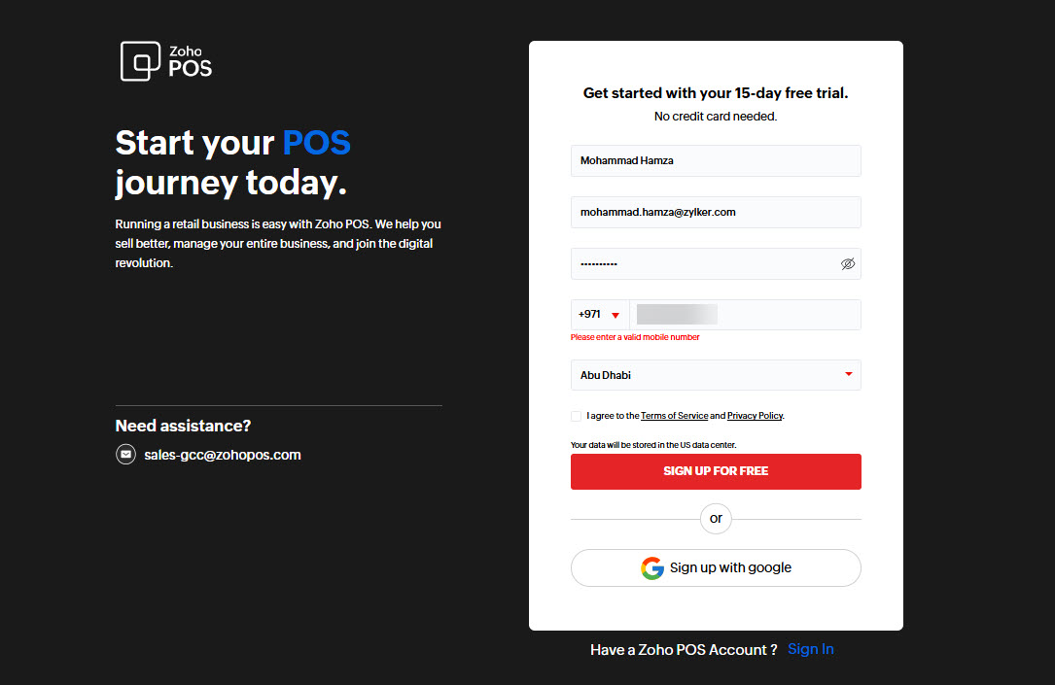1055x685 pixels.
Task: Click the mail envelope icon
Action: pyautogui.click(x=125, y=455)
